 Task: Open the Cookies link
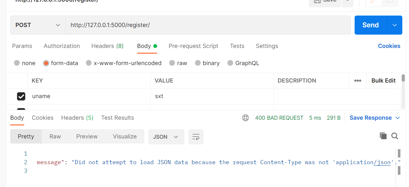pyautogui.click(x=389, y=46)
